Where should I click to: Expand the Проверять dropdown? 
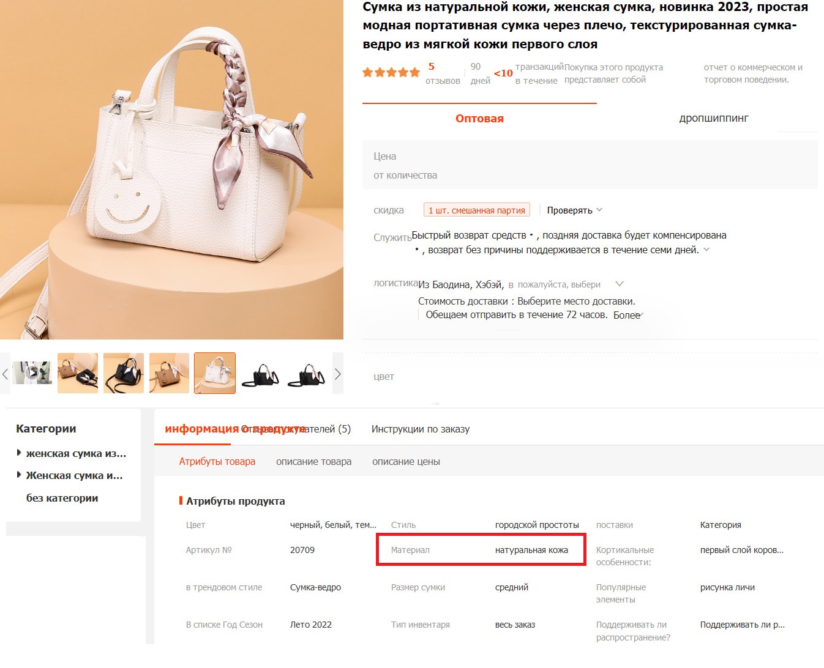pyautogui.click(x=574, y=210)
